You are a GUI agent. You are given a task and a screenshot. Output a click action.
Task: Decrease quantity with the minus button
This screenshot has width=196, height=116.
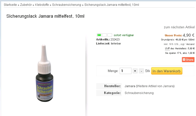tap(141, 71)
